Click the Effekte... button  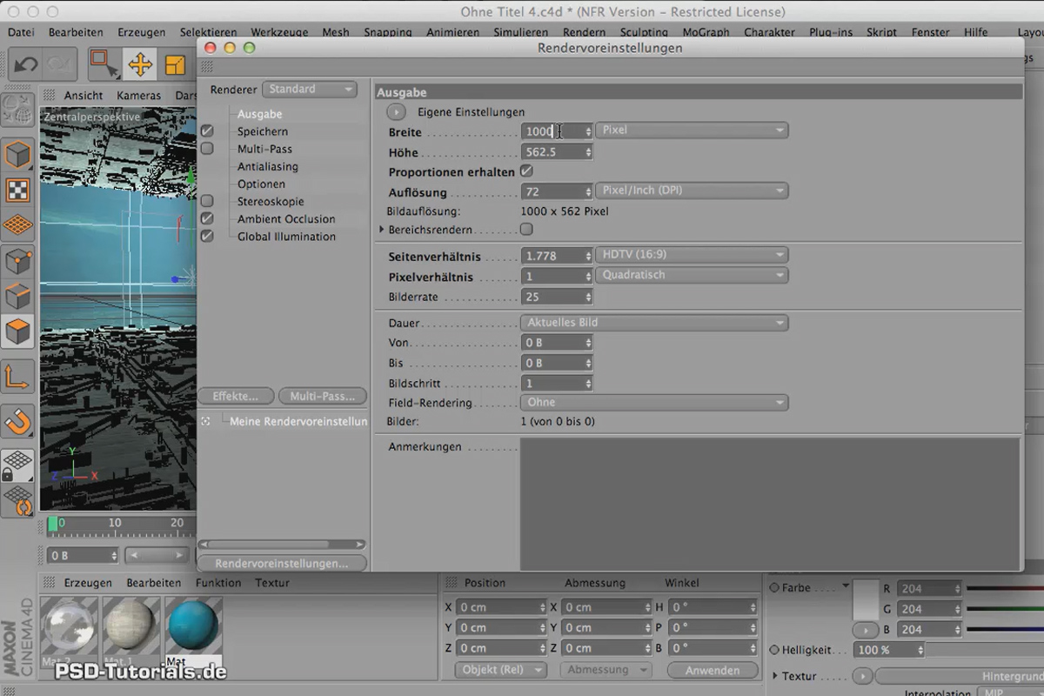[236, 396]
